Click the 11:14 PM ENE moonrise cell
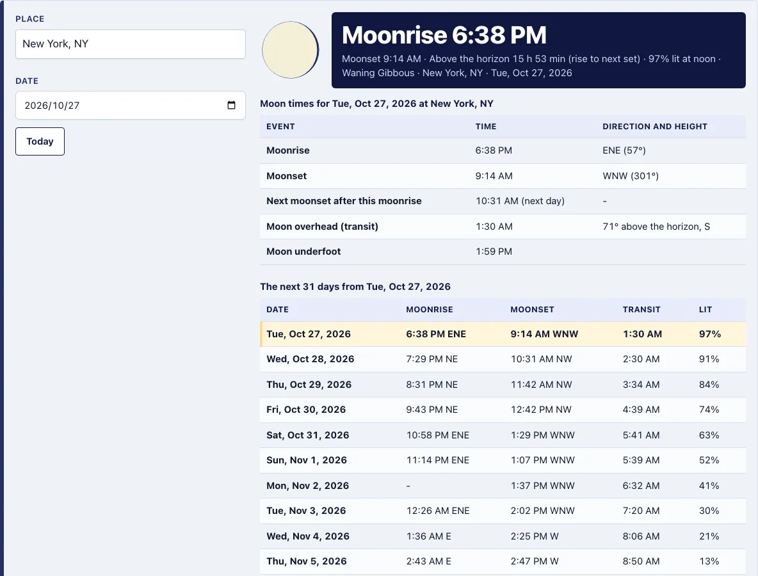 click(437, 460)
